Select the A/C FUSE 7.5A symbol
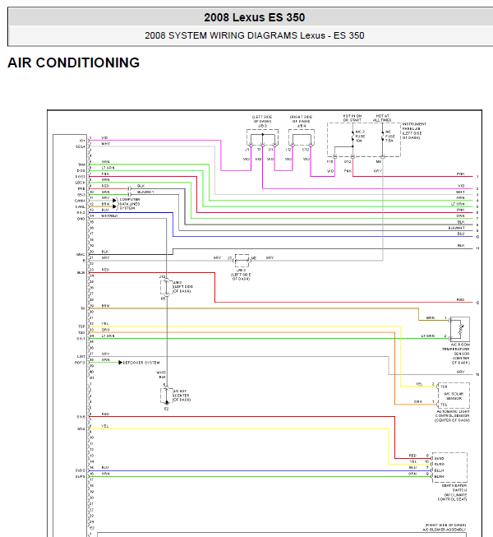This screenshot has width=493, height=537. [383, 137]
